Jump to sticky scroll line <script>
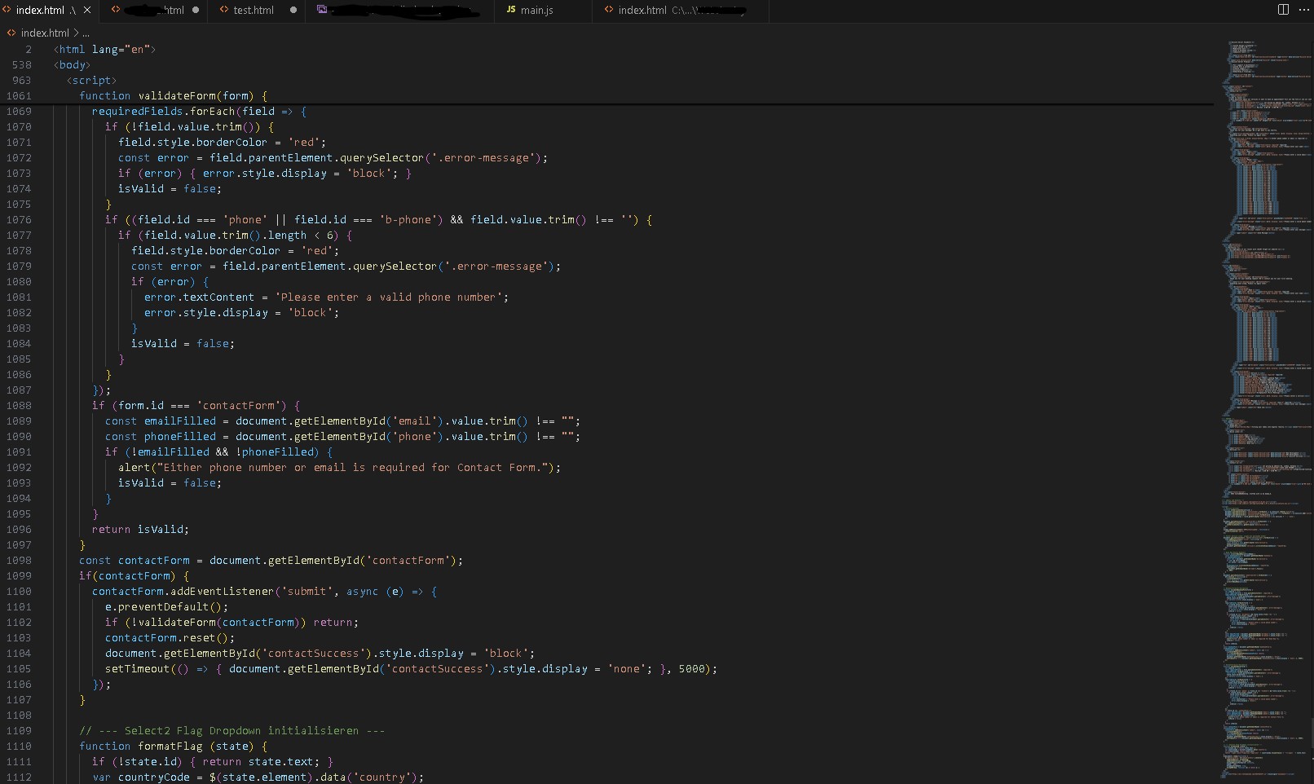Screen dimensions: 1314x784 coord(91,80)
